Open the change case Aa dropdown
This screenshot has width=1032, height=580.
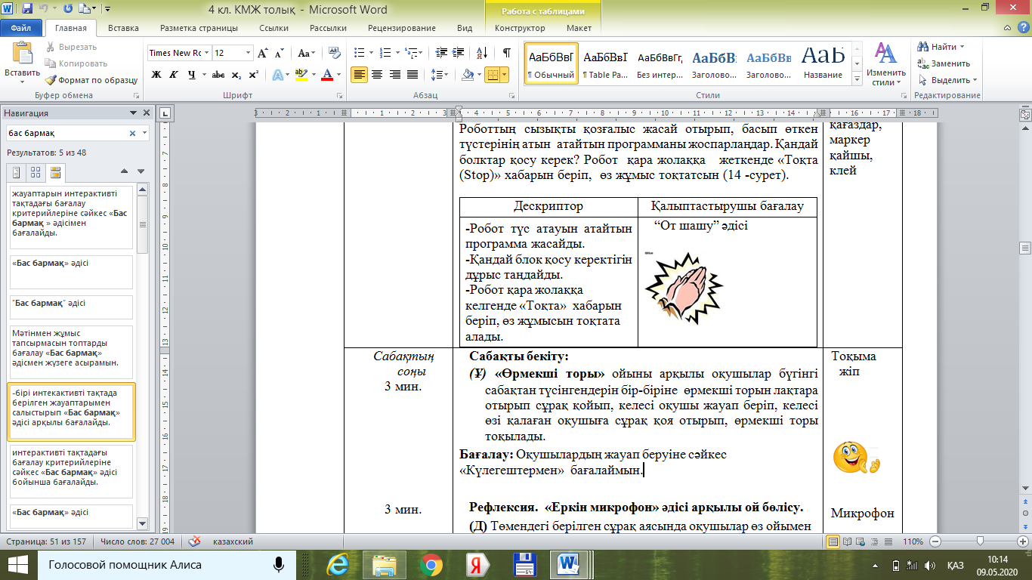[x=306, y=53]
